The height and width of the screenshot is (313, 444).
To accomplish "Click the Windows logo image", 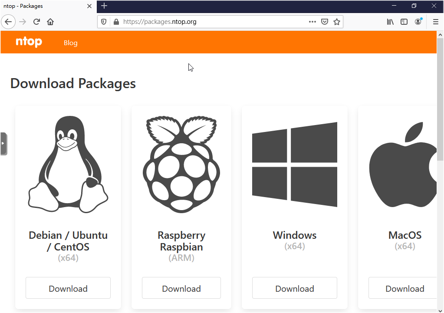I will [x=295, y=164].
